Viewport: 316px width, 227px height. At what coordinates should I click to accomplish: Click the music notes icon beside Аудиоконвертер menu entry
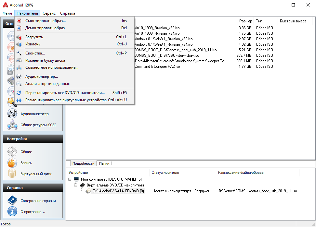pos(19,77)
